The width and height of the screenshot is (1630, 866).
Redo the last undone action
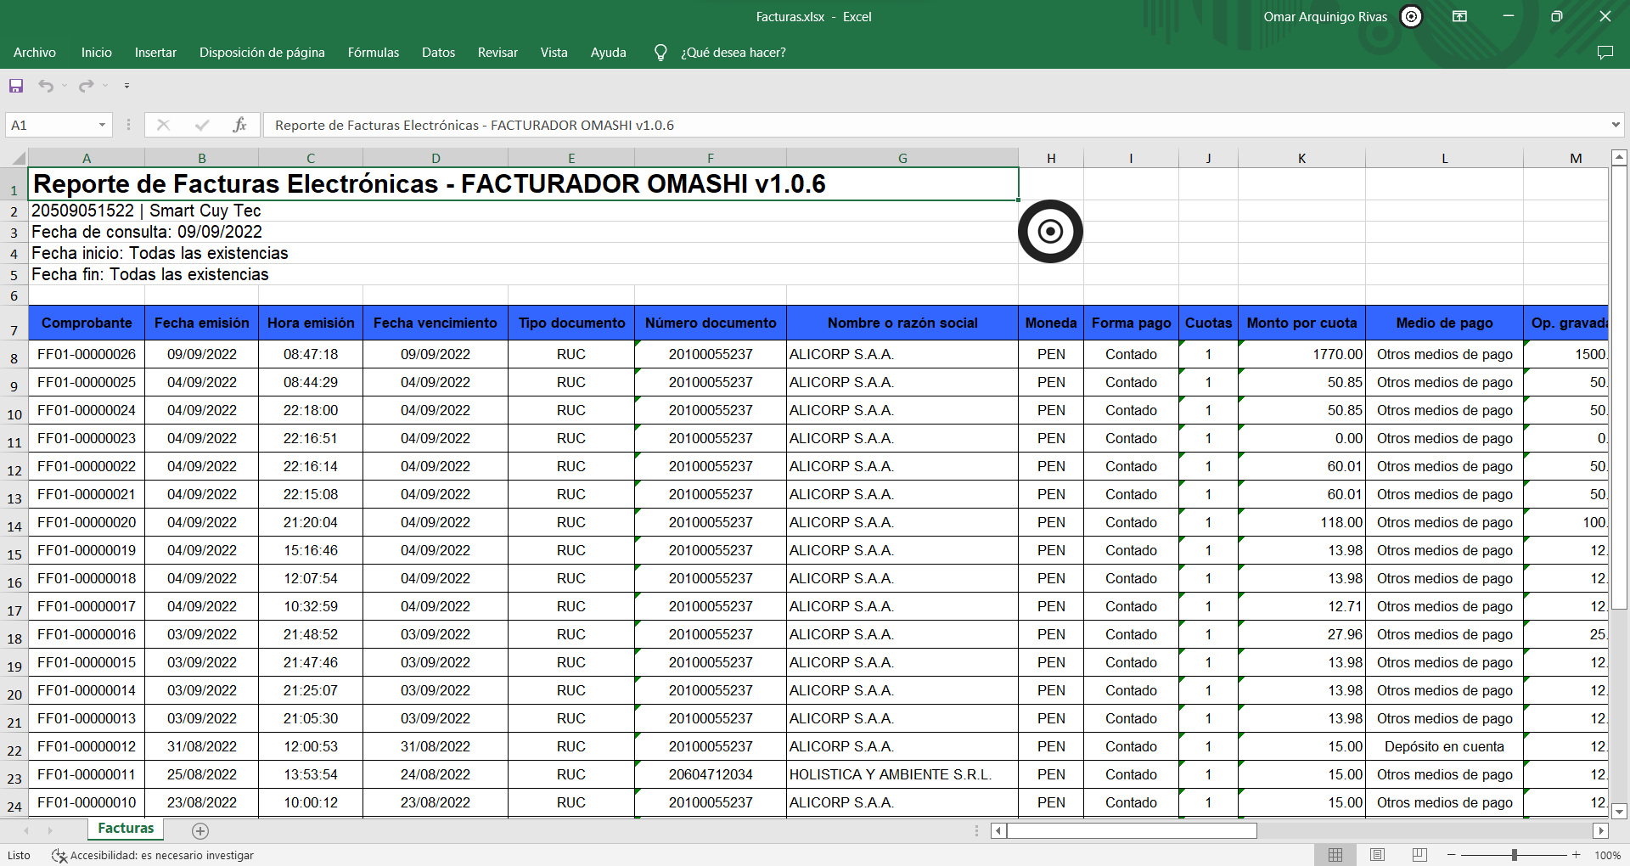click(86, 86)
